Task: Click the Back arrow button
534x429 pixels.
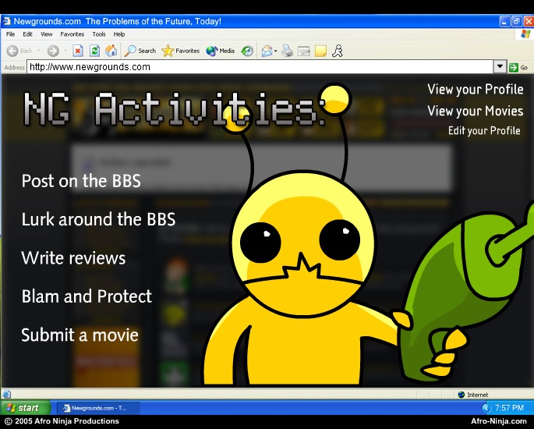Action: [12, 51]
